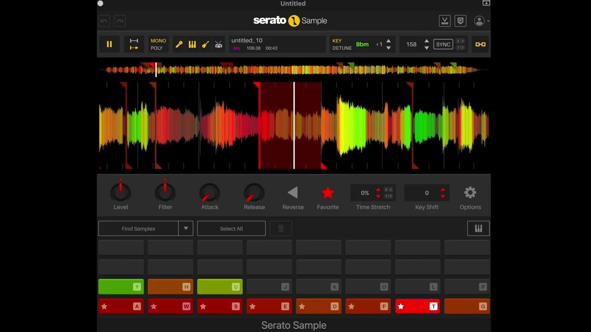Toggle the KEY mode label
This screenshot has width=591, height=332.
(337, 41)
